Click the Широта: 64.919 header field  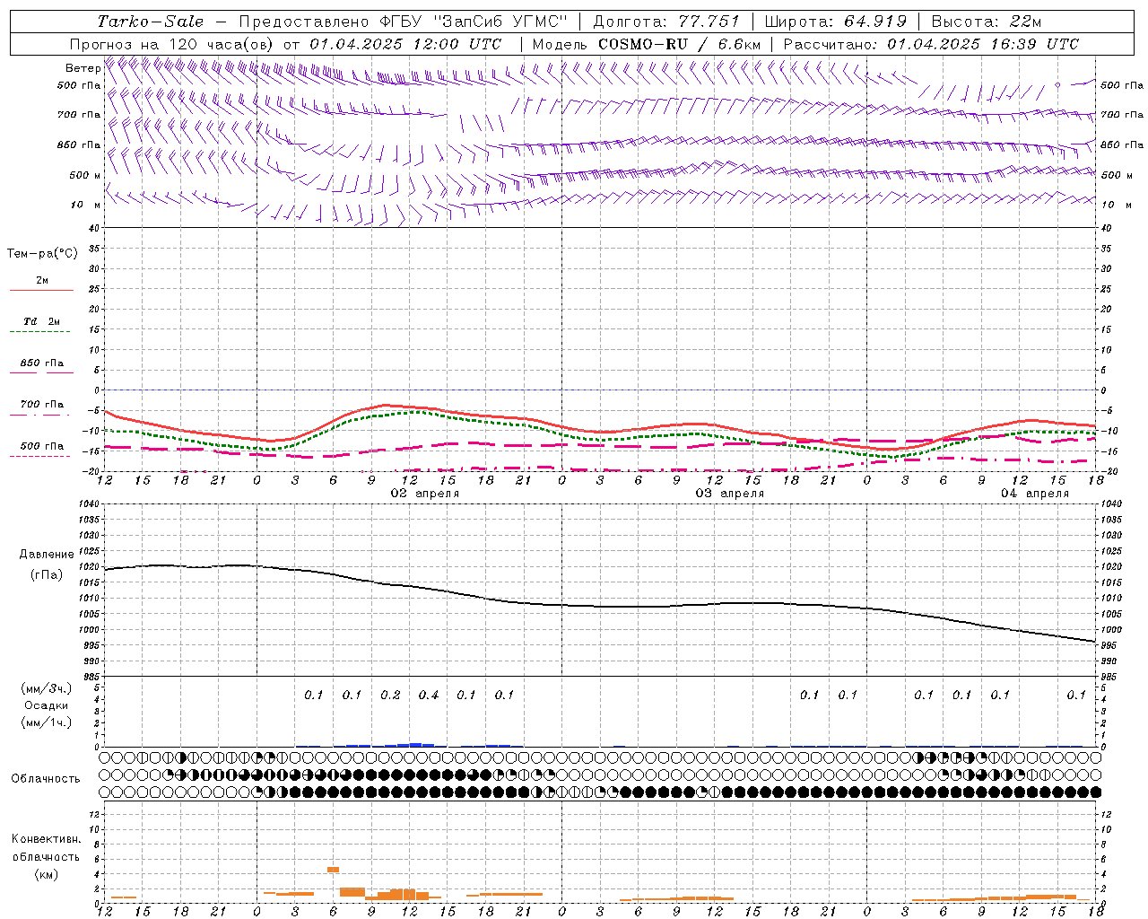click(x=835, y=22)
